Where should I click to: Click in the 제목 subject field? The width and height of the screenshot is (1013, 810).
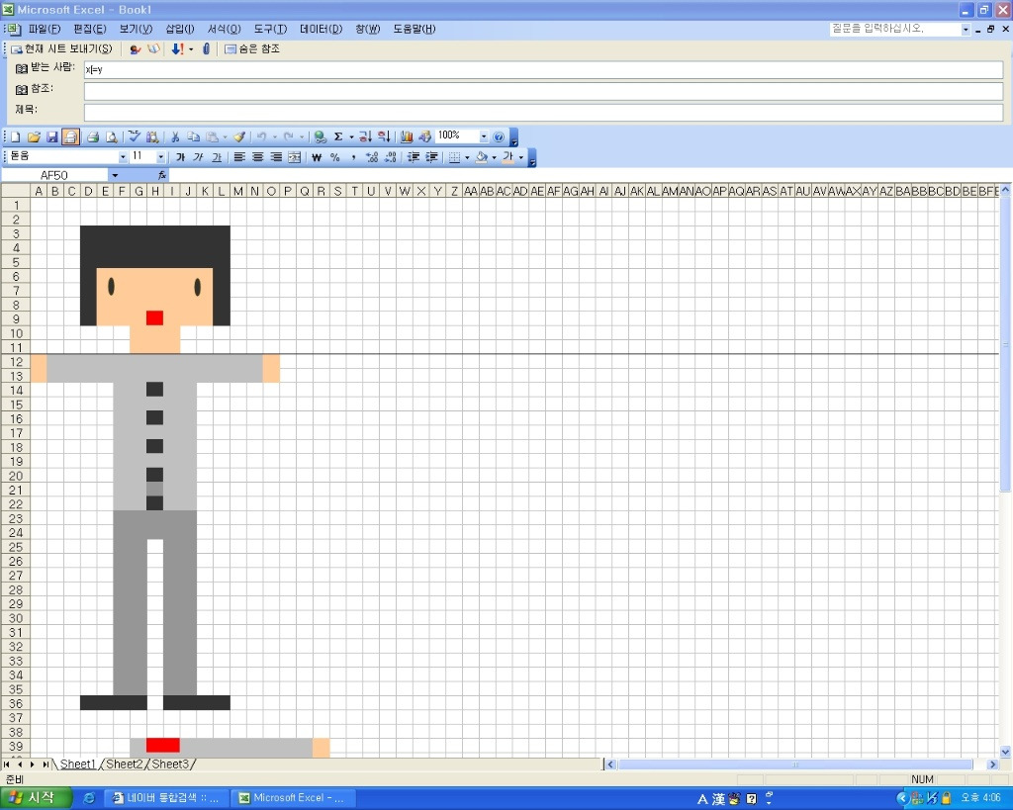(x=543, y=112)
